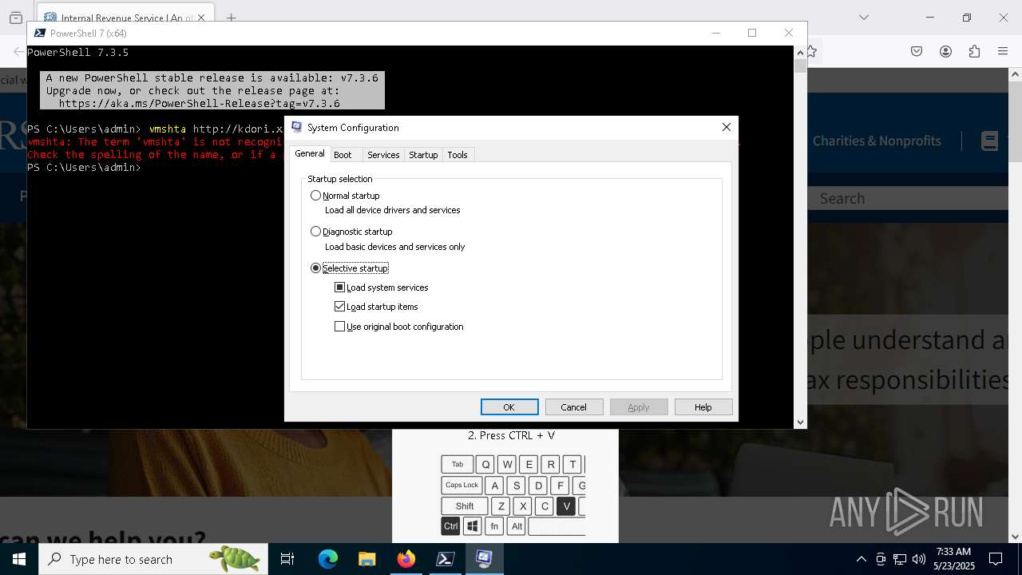Open Firefox list all tabs dropdown
The image size is (1022, 575).
[x=863, y=18]
